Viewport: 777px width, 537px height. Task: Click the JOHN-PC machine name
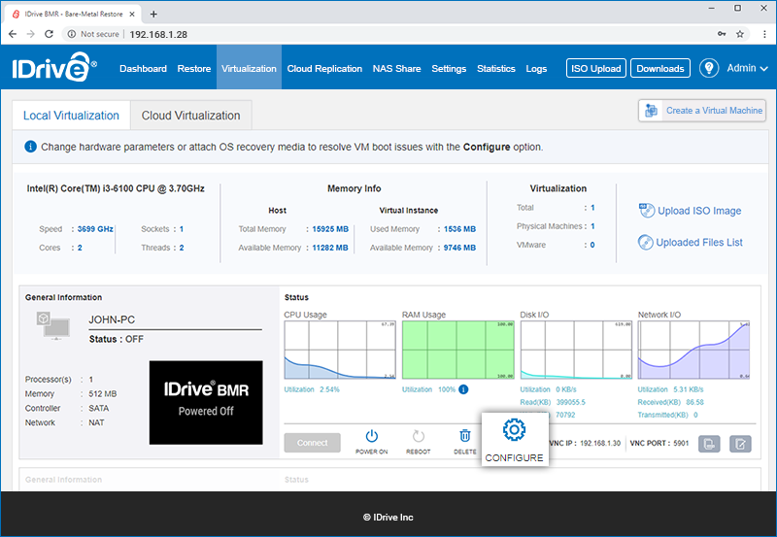(112, 319)
